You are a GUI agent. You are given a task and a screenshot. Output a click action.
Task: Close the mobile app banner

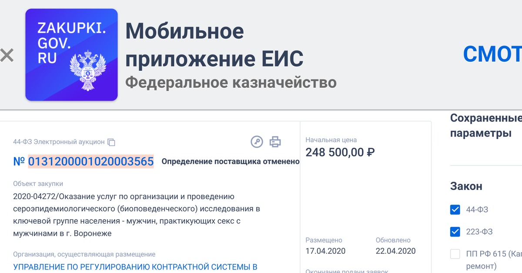(x=7, y=55)
